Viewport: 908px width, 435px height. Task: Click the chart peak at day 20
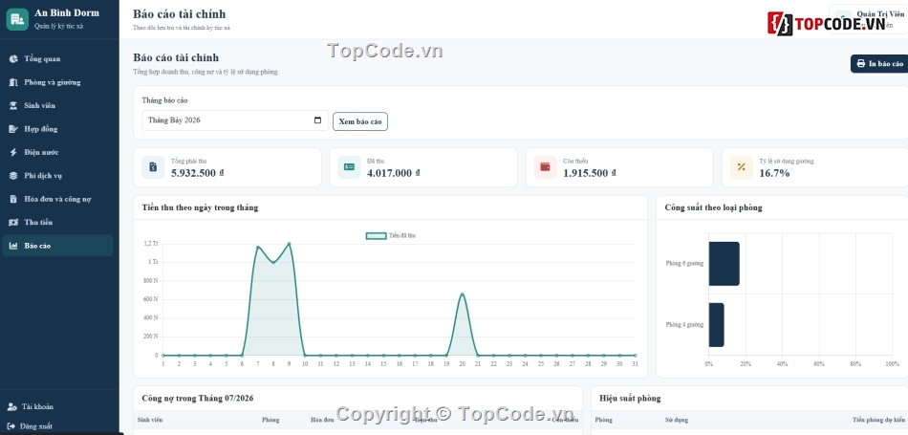pyautogui.click(x=462, y=294)
